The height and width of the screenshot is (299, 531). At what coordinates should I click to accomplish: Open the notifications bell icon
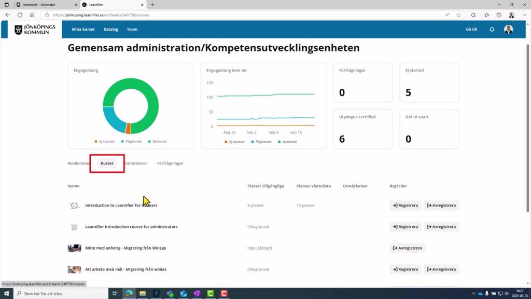[x=492, y=30]
